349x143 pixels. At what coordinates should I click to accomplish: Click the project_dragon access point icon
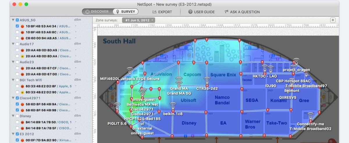click(296, 62)
